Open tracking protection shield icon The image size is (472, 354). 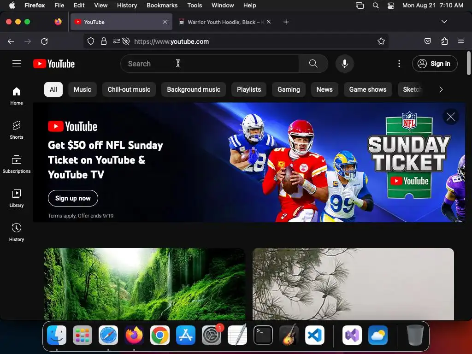point(91,41)
